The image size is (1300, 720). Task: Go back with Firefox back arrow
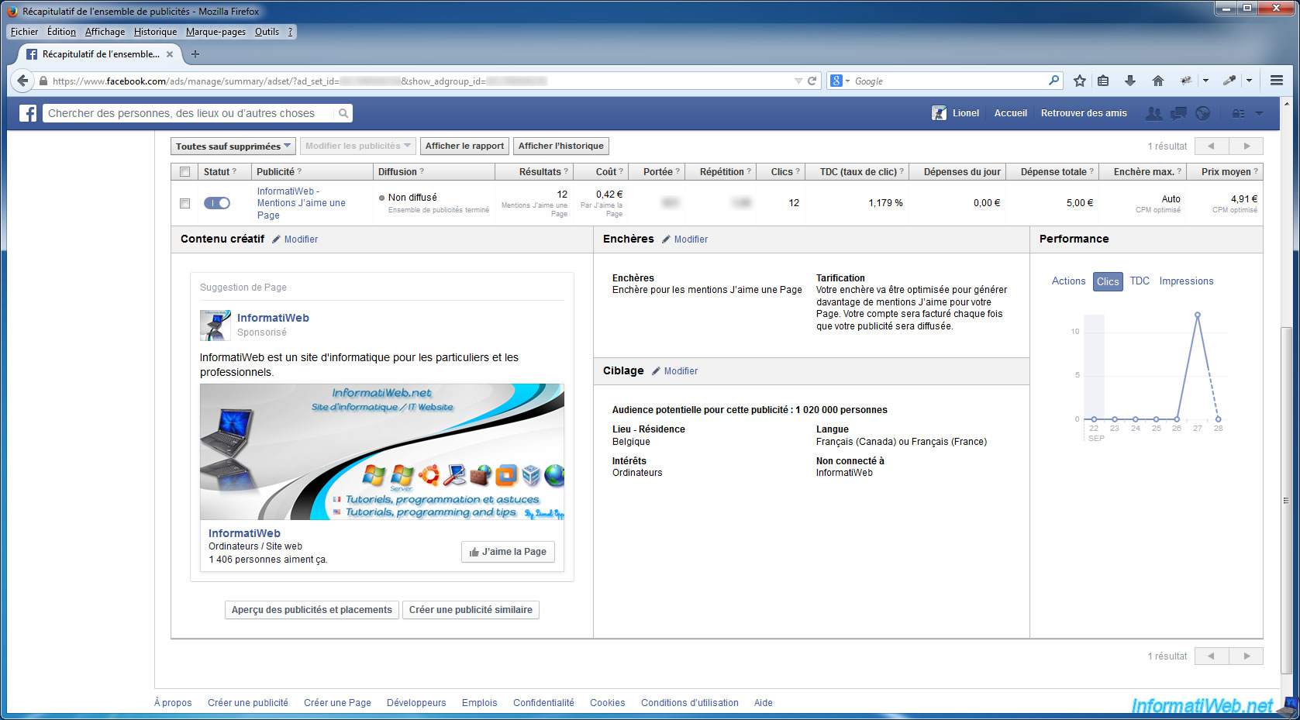[22, 81]
